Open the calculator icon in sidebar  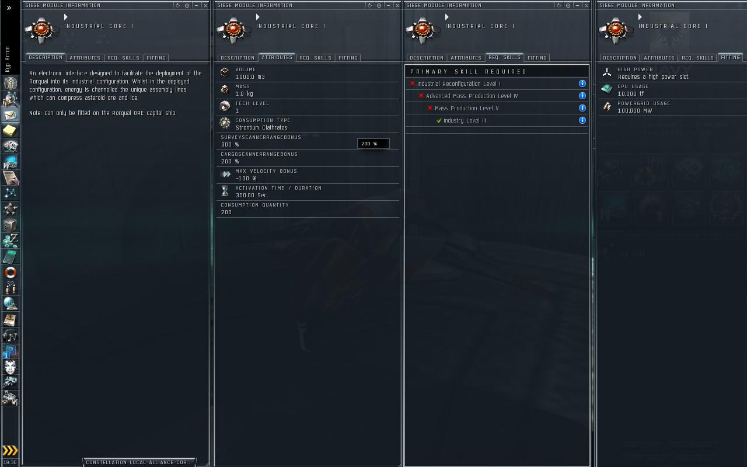pos(10,256)
